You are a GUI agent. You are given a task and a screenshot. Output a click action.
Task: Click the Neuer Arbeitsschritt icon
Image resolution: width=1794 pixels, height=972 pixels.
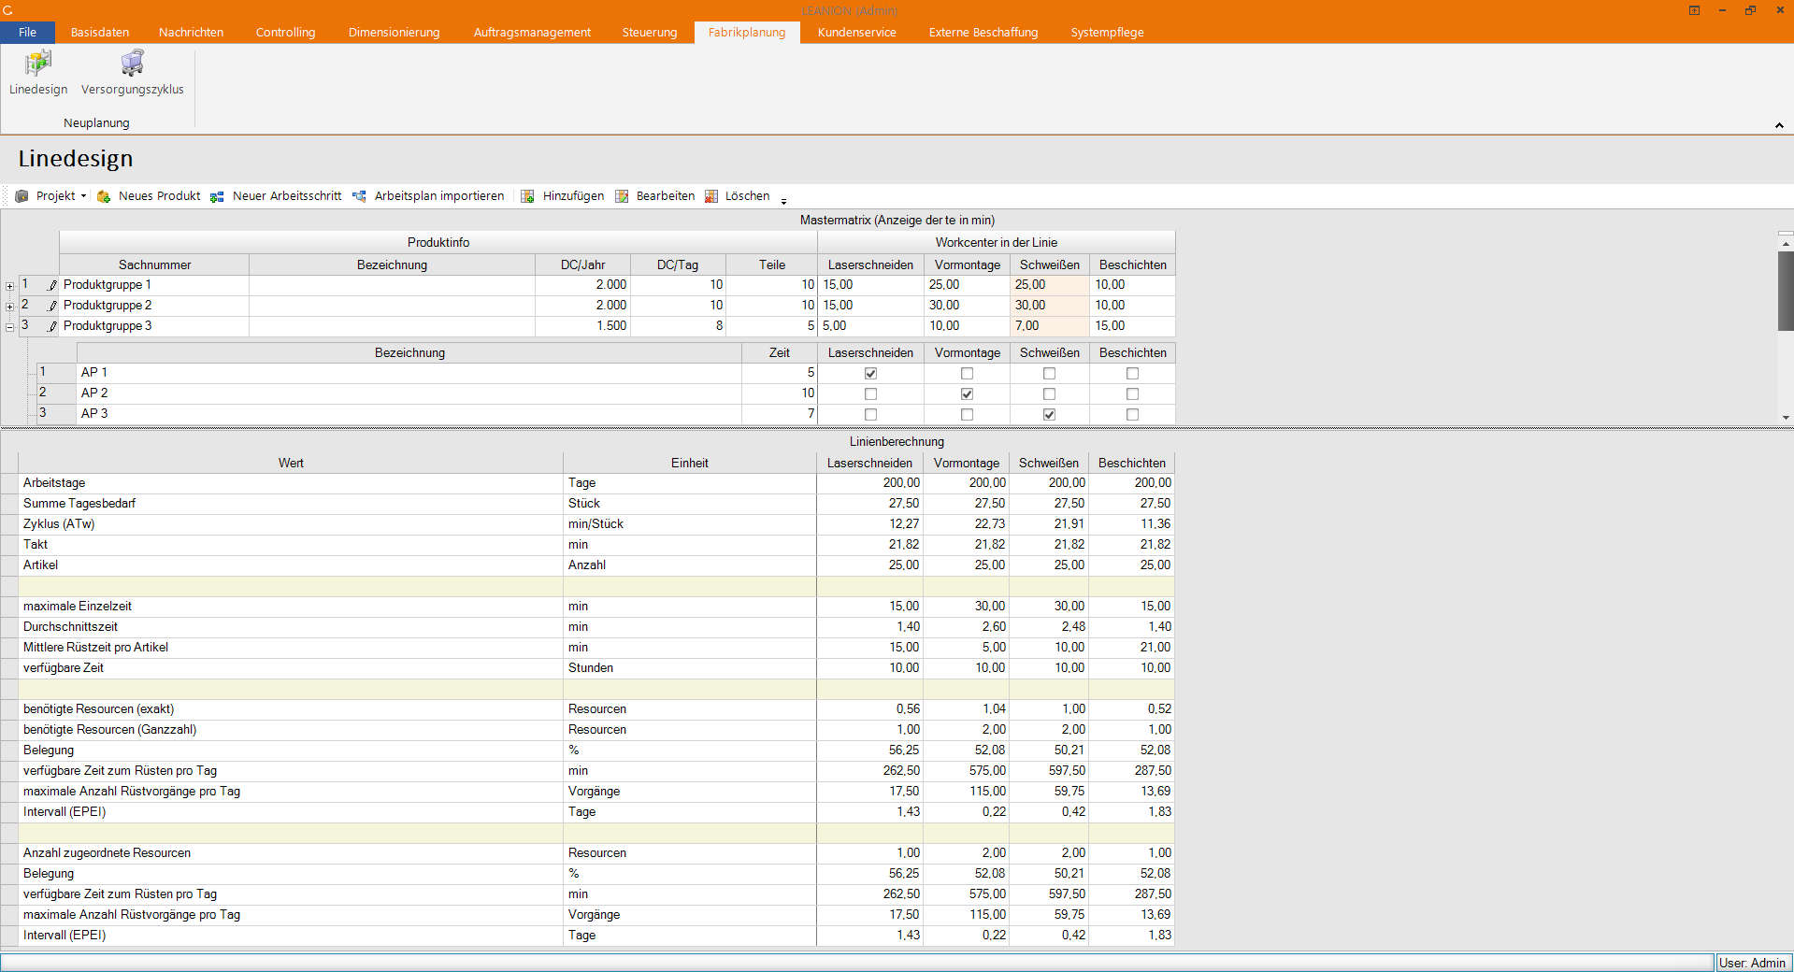click(217, 196)
